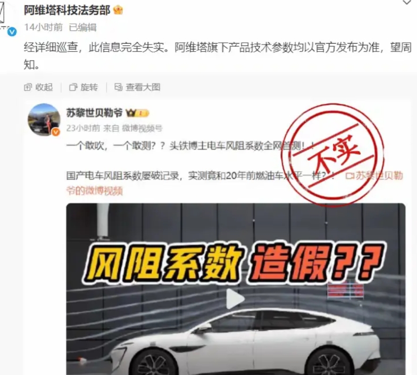Click the orange verified badge on 苏黎世贝勒爷 avatar
Viewport: 417px width, 375px height.
point(55,132)
